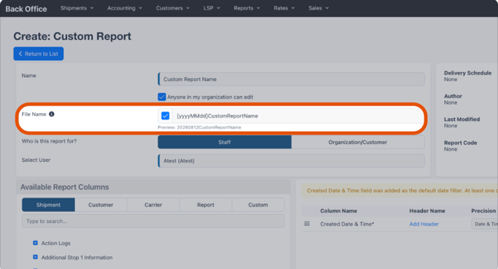498x269 pixels.
Task: Expand Additional Stop 1 Information plus icon
Action: click(x=35, y=257)
